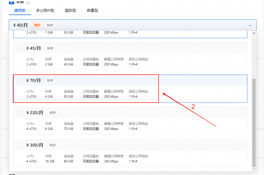Click the BGP badge next to ¥40/月

tap(50, 25)
